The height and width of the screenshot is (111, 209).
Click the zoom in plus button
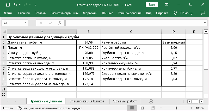tap(191, 108)
